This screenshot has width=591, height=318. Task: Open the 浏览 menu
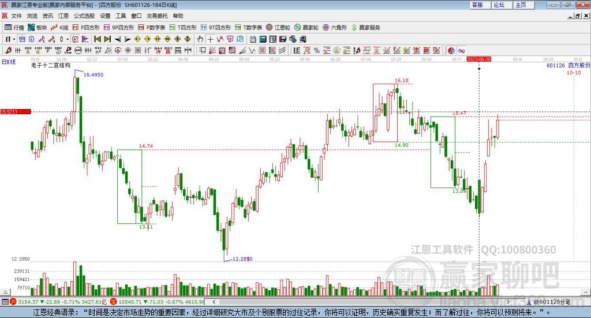click(x=32, y=16)
